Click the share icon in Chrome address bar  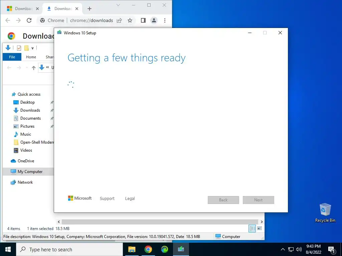[x=119, y=20]
